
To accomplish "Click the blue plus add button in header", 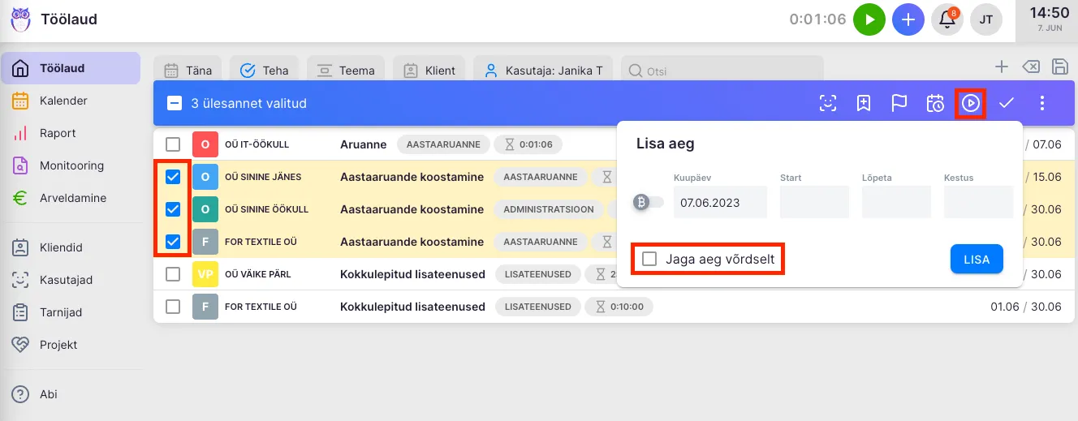I will pyautogui.click(x=908, y=19).
